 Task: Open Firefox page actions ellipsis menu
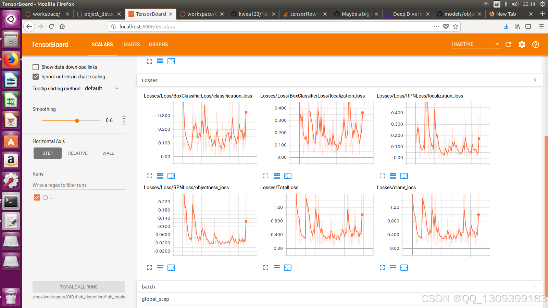tap(436, 26)
